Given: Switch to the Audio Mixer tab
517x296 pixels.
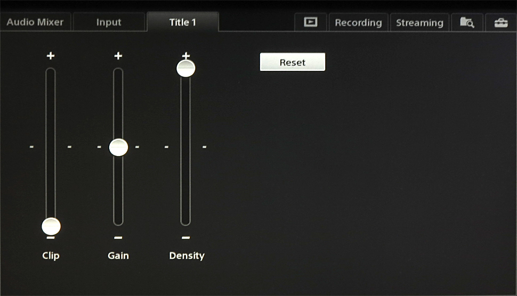Looking at the screenshot, I should [35, 22].
